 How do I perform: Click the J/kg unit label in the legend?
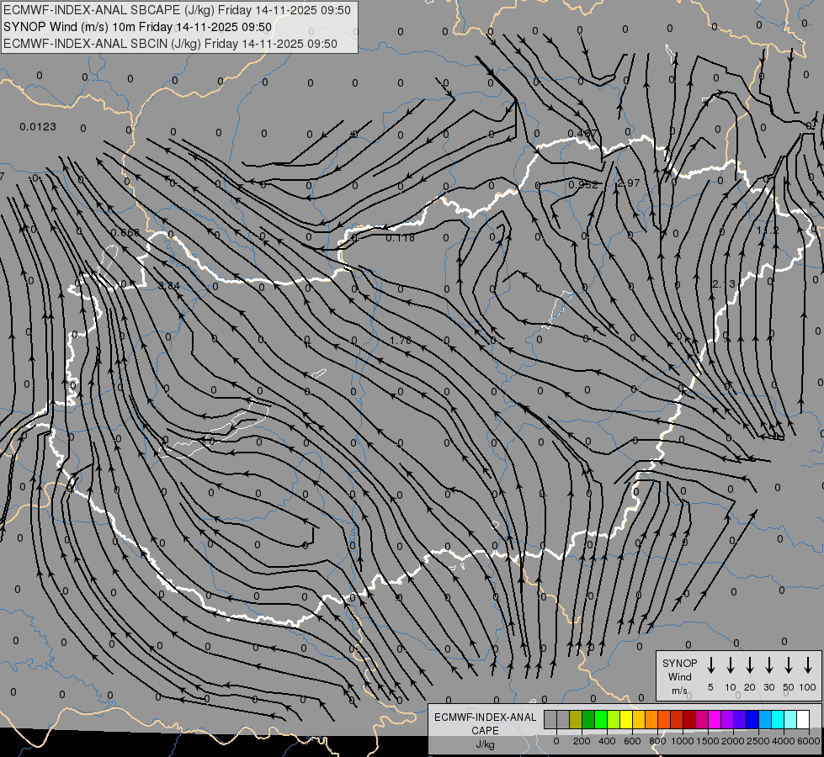point(485,744)
